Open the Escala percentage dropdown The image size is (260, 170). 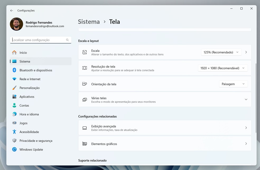(x=221, y=52)
